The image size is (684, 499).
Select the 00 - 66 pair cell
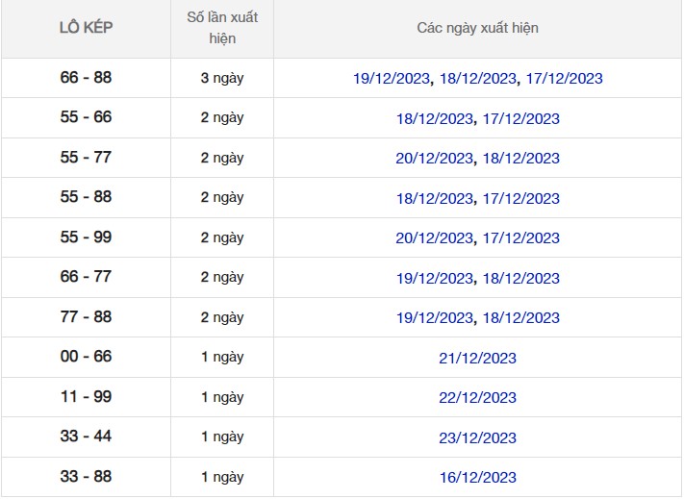click(x=86, y=357)
